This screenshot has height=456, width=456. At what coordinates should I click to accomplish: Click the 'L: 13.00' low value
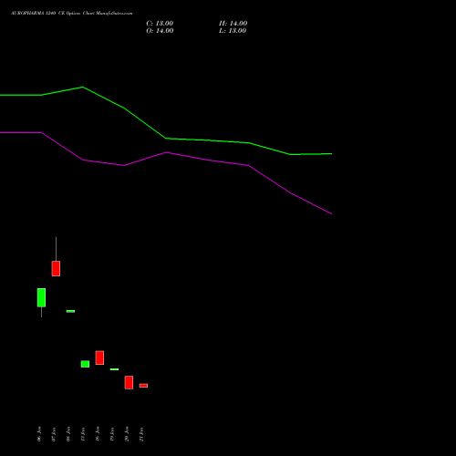pyautogui.click(x=233, y=31)
